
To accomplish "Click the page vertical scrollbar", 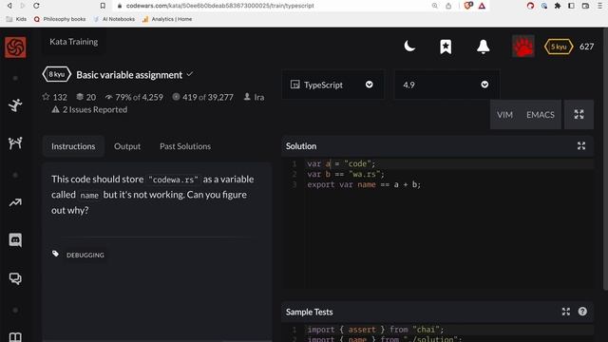I will point(606,159).
